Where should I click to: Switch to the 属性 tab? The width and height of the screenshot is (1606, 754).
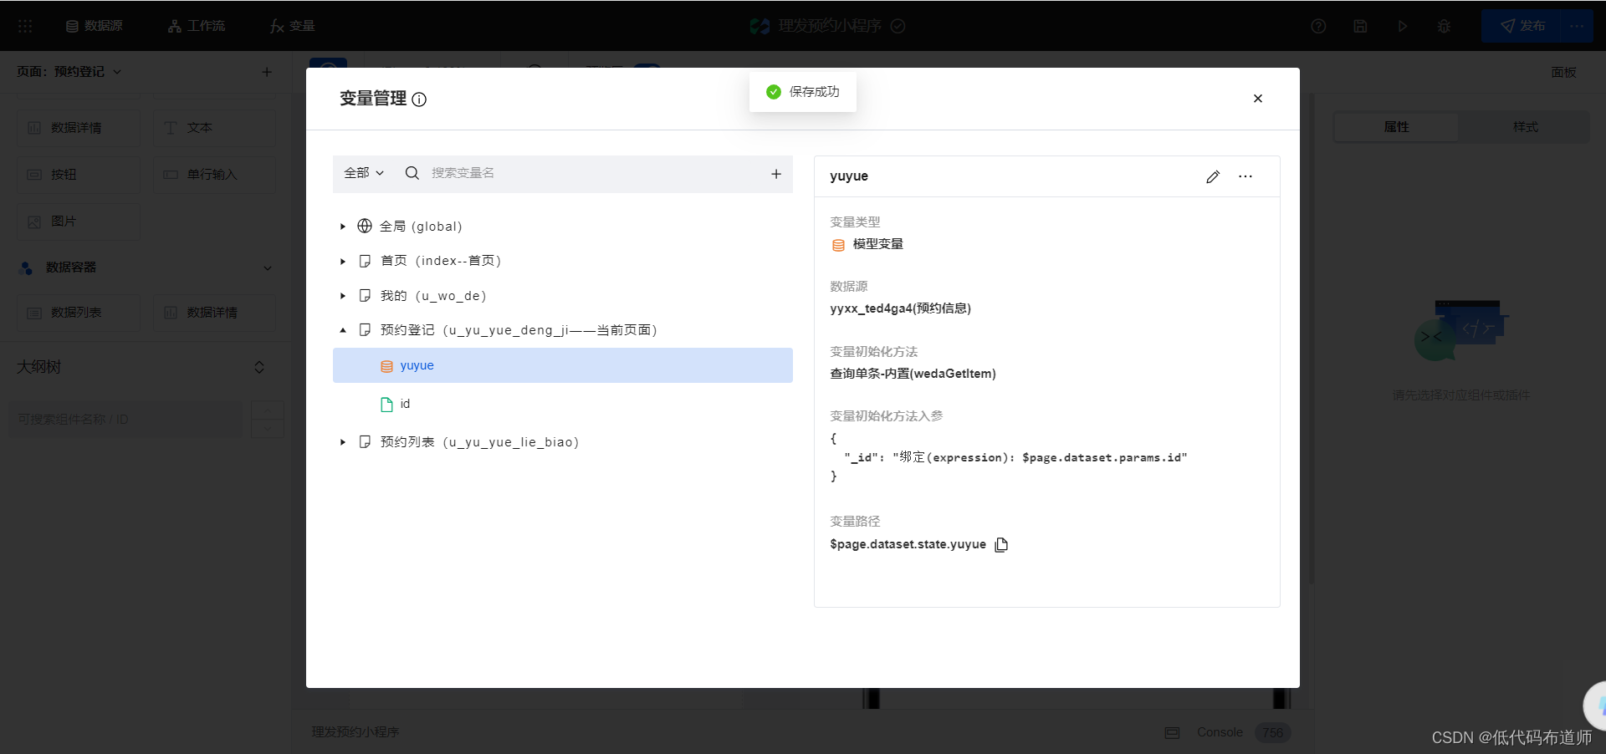[1396, 127]
